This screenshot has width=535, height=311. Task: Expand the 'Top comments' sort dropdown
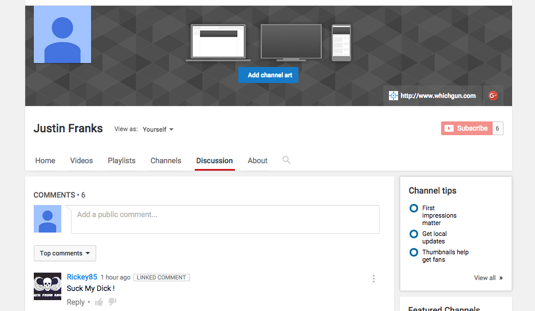65,253
